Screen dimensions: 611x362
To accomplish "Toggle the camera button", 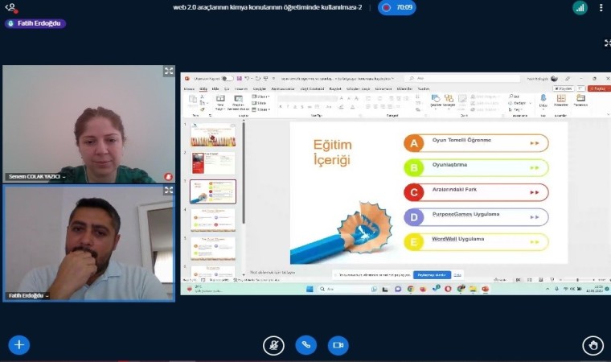I will click(338, 345).
